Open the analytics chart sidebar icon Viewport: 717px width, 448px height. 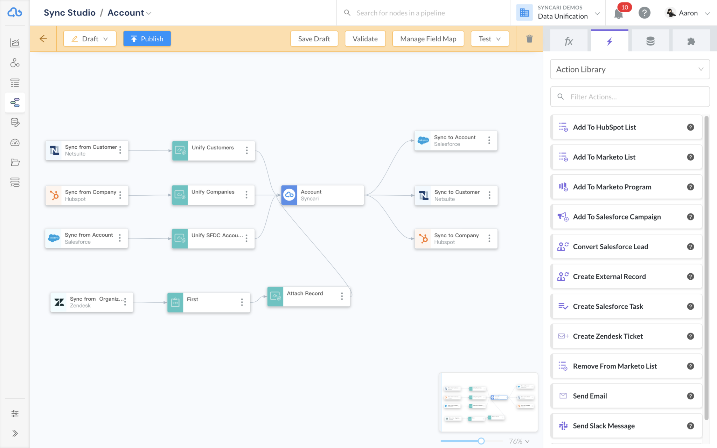pos(15,43)
